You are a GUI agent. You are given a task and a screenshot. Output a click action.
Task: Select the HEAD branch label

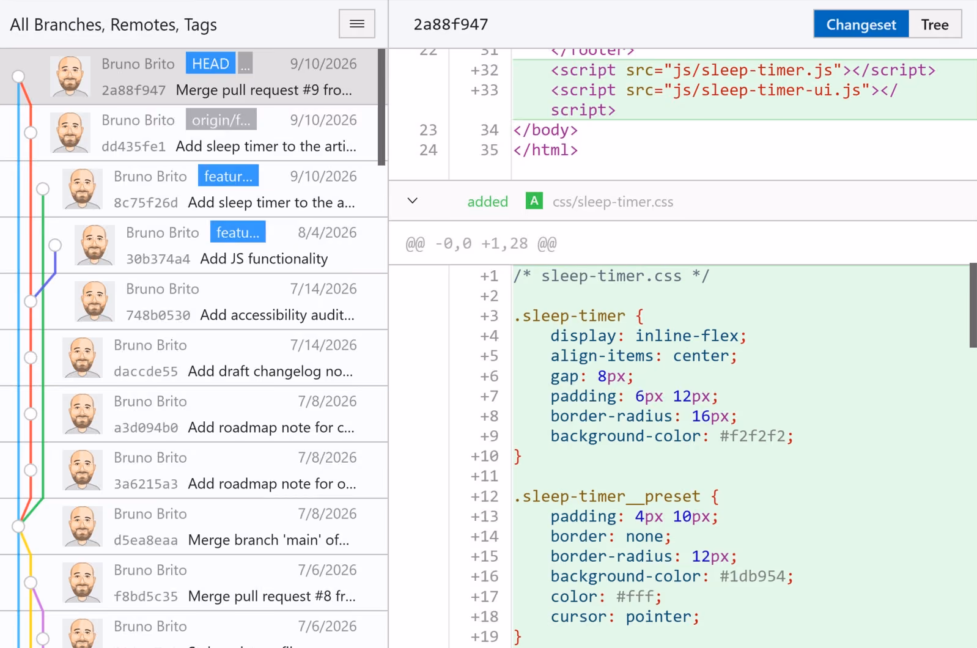point(210,64)
